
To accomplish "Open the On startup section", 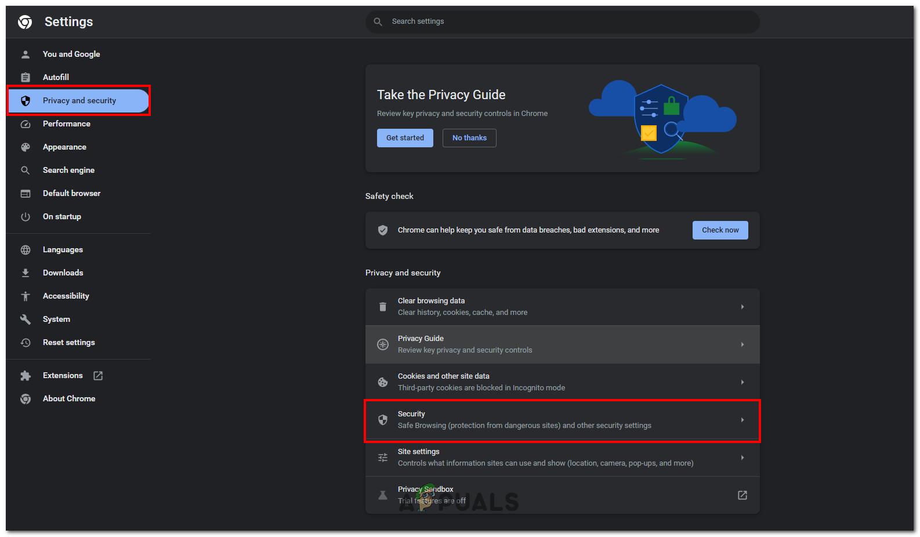I will point(62,217).
